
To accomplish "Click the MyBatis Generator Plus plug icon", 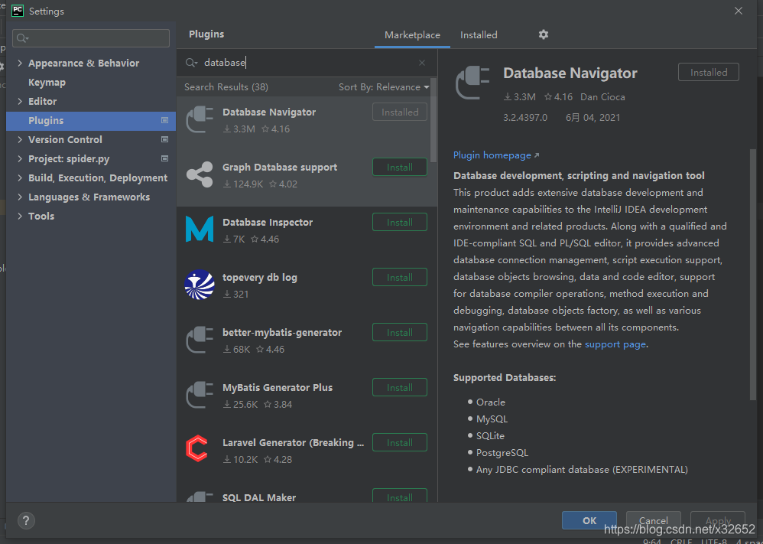I will pyautogui.click(x=200, y=395).
